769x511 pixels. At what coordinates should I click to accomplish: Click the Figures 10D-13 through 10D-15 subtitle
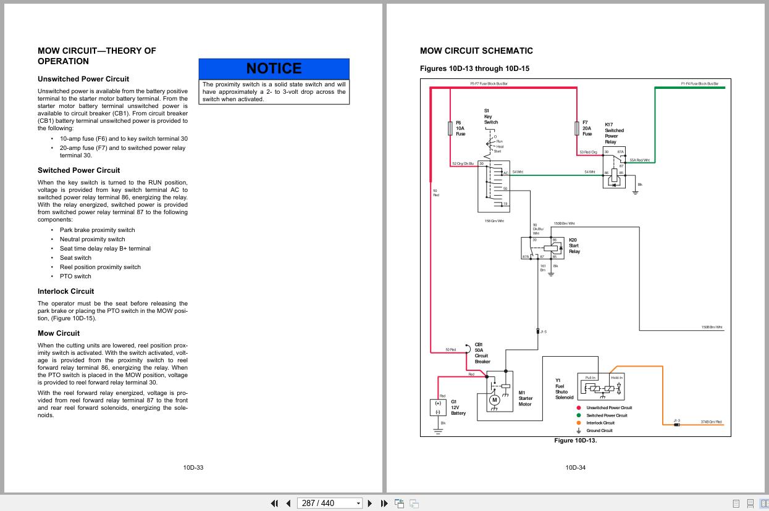click(x=474, y=69)
